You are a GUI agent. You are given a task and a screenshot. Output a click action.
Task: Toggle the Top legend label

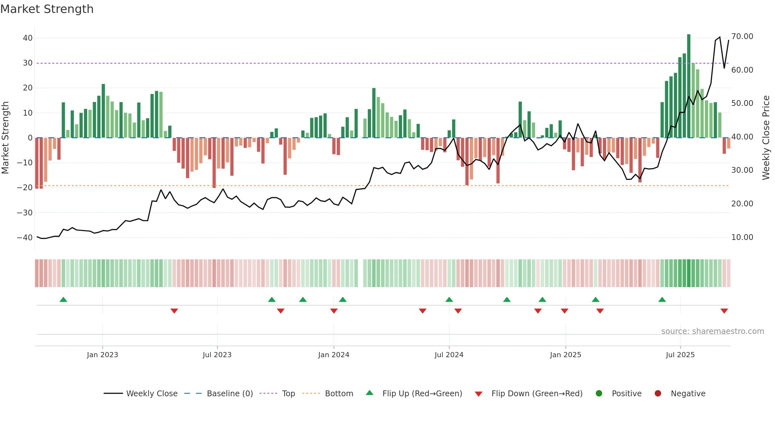(x=288, y=394)
